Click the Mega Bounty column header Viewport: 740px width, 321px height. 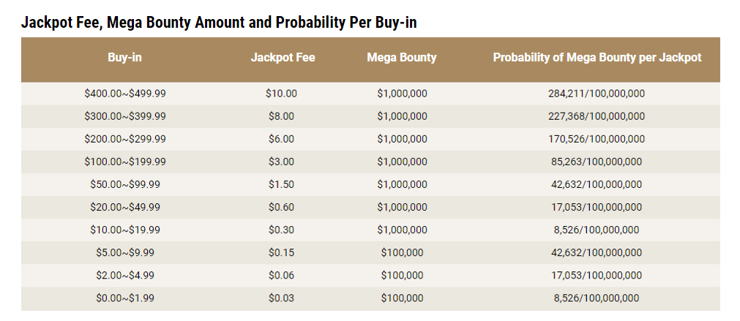(x=402, y=58)
